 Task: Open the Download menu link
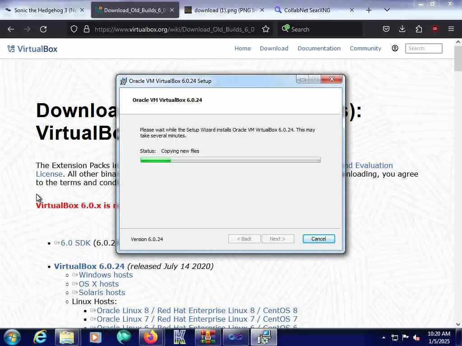(274, 49)
